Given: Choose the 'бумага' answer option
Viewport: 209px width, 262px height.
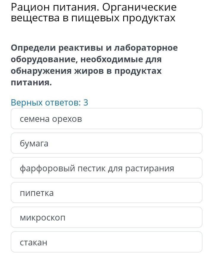Looking at the screenshot, I should (x=107, y=143).
